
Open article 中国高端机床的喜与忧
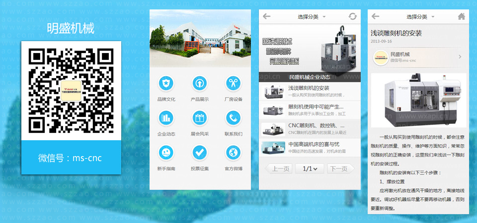click(x=310, y=148)
